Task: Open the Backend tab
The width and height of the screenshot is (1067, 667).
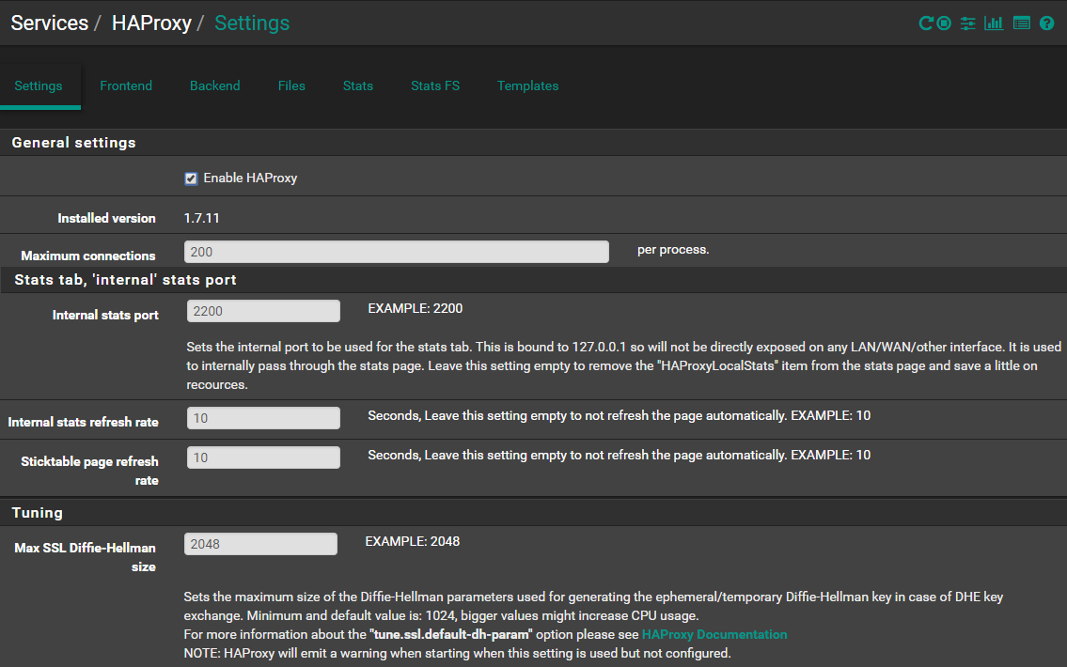Action: [214, 85]
